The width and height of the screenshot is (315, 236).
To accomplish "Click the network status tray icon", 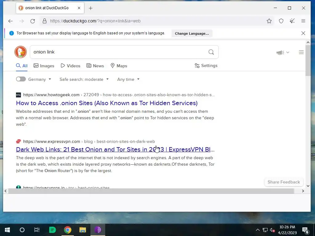I will point(265,230).
